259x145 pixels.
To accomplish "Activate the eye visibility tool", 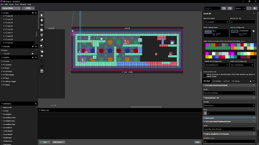I will (x=42, y=25).
